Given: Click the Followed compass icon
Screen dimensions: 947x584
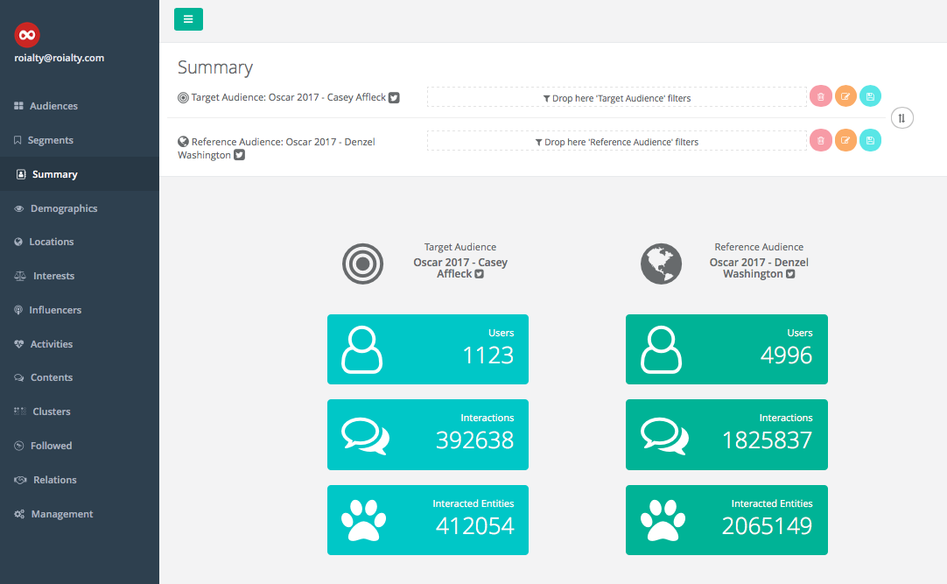Looking at the screenshot, I should (18, 446).
